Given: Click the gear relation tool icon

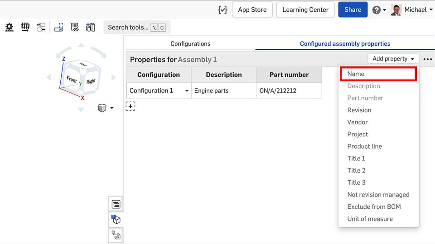Looking at the screenshot, I should coord(9,28).
